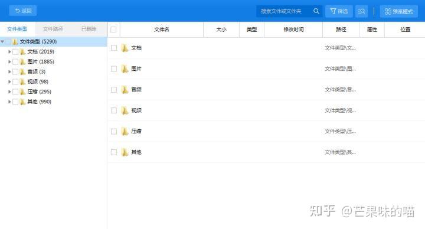Screen dimensions: 425x229
Task: Sort by the 修改时间 column header
Action: pos(293,30)
